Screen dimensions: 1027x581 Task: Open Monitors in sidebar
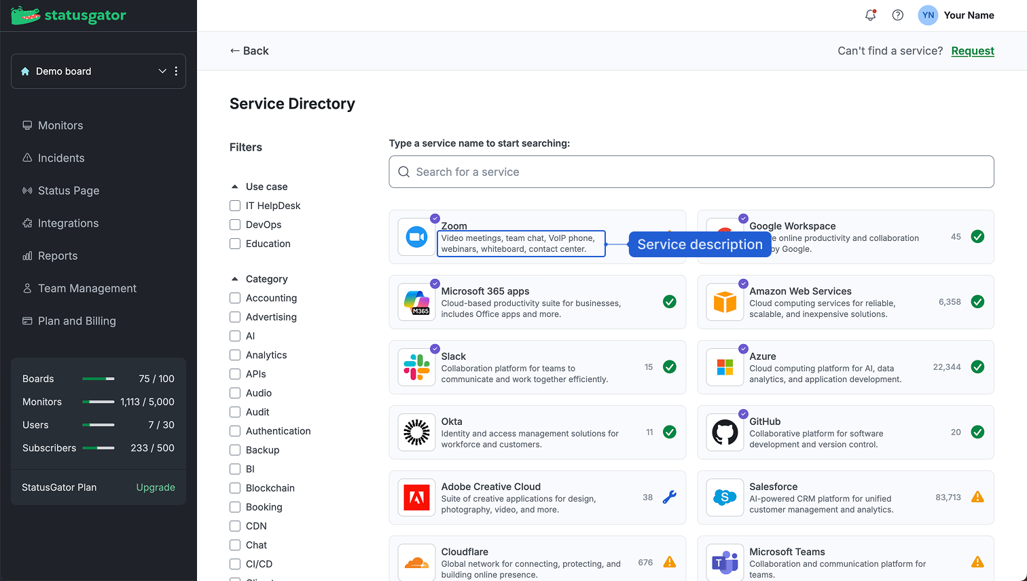(53, 126)
